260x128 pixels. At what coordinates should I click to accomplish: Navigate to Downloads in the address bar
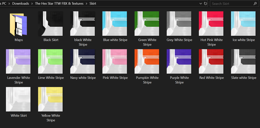point(21,3)
